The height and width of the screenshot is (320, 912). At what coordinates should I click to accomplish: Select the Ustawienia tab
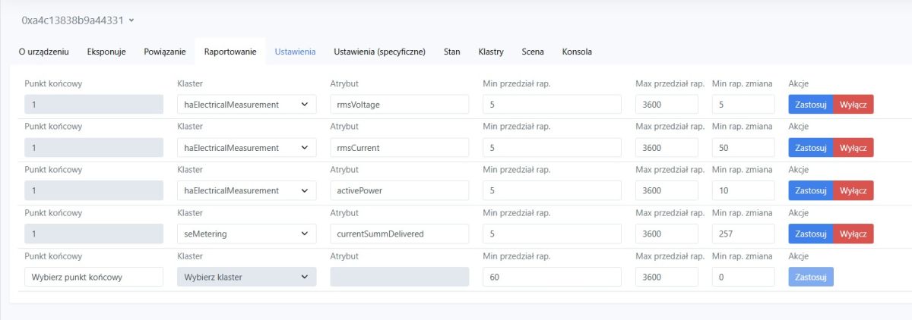[x=295, y=52]
